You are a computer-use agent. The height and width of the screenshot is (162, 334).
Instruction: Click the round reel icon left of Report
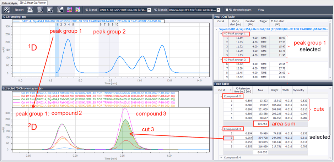7,10
